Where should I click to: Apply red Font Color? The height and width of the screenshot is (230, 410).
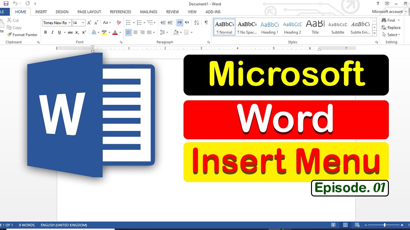click(x=115, y=32)
